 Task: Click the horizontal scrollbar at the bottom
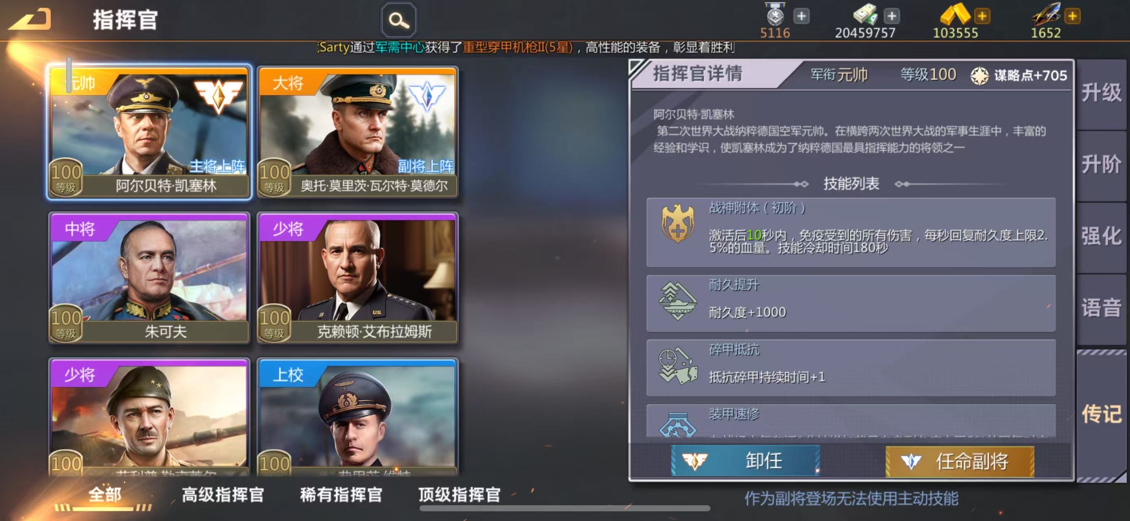pos(565,508)
